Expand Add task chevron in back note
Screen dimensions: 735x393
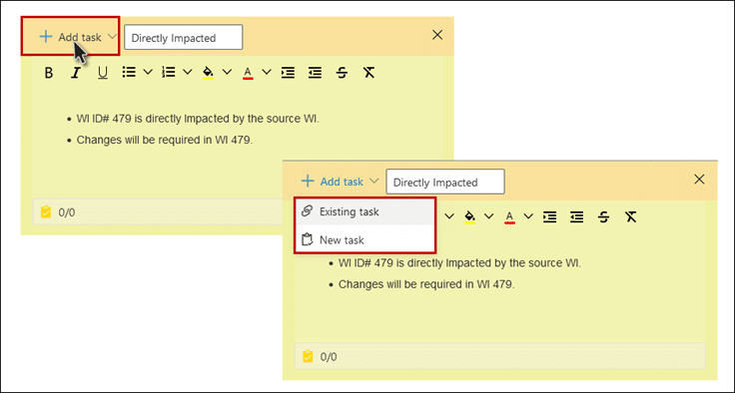tap(112, 37)
